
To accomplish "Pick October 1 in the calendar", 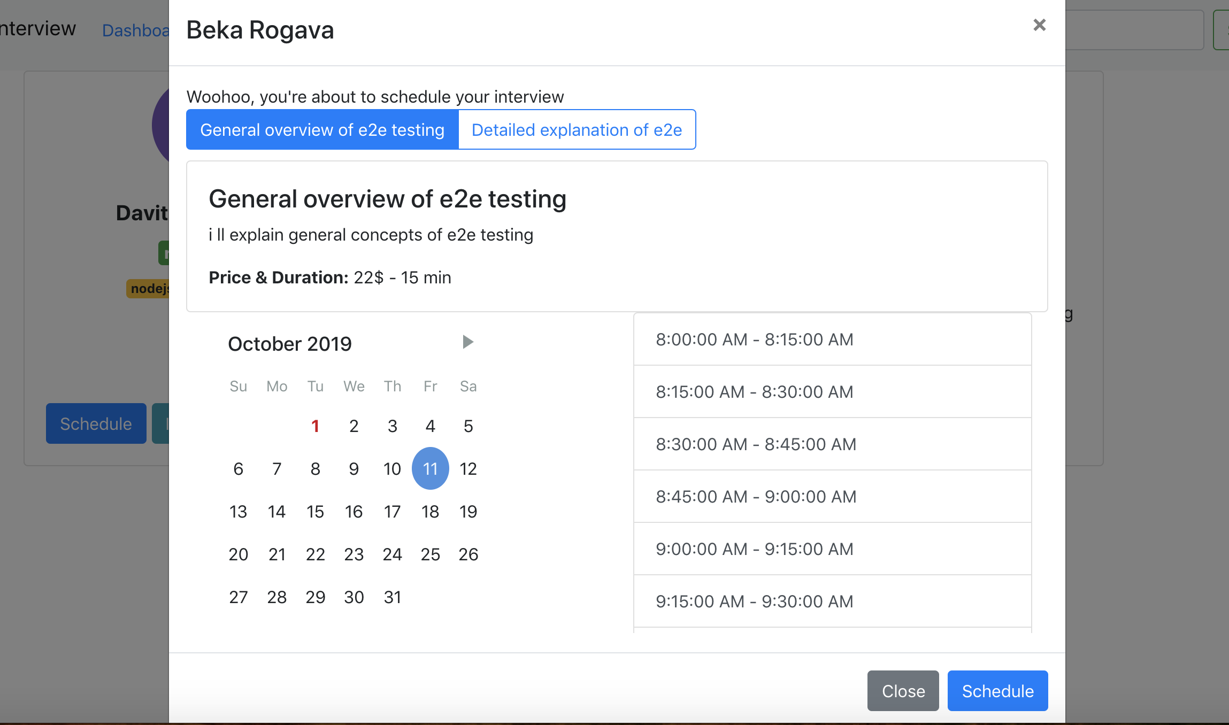I will coord(315,426).
